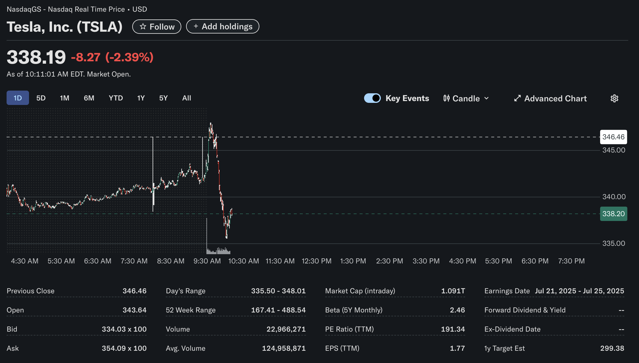Click the Market Cap (intraday) label
The height and width of the screenshot is (363, 639).
pyautogui.click(x=360, y=291)
